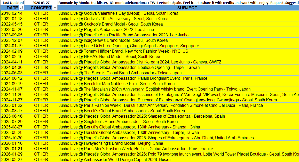
Task: Select the SUBJECT column header
Action: coord(178,8)
